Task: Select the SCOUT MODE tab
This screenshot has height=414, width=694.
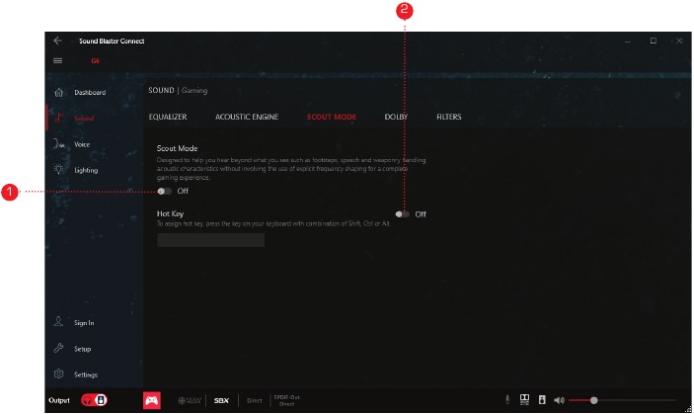Action: [332, 117]
